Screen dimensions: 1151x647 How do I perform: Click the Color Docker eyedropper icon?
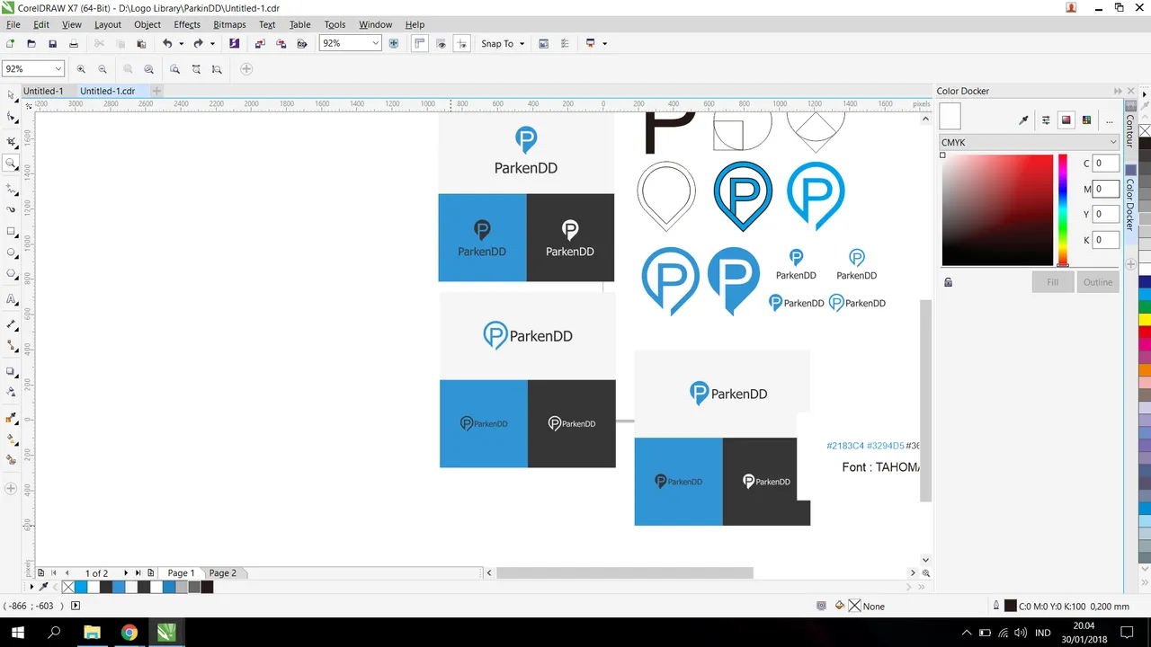(1023, 120)
